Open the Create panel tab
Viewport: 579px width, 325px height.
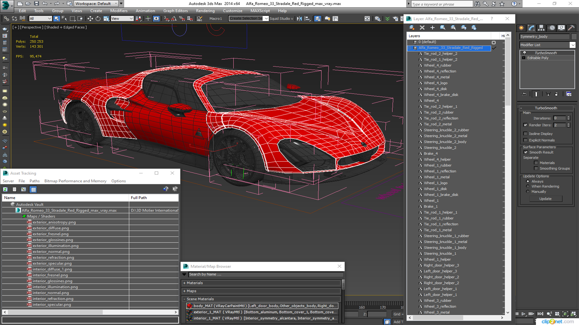click(x=521, y=28)
